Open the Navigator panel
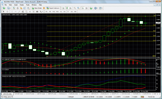 [x=21, y=8]
